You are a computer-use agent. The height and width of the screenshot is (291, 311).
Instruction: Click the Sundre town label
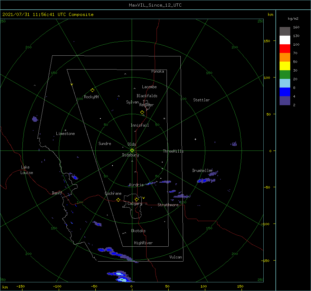pos(105,144)
